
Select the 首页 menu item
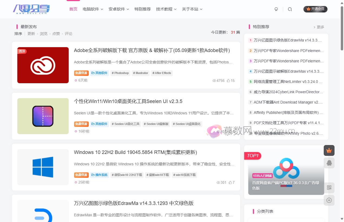pos(73,9)
